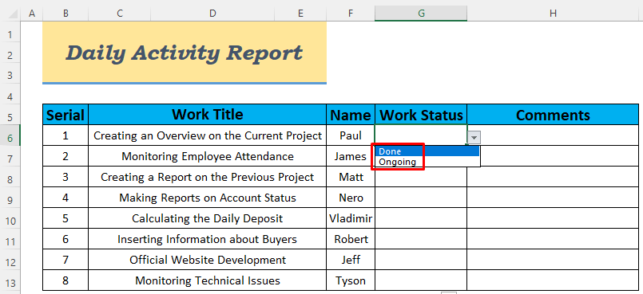
Task: Select the column A header
Action: tap(32, 14)
